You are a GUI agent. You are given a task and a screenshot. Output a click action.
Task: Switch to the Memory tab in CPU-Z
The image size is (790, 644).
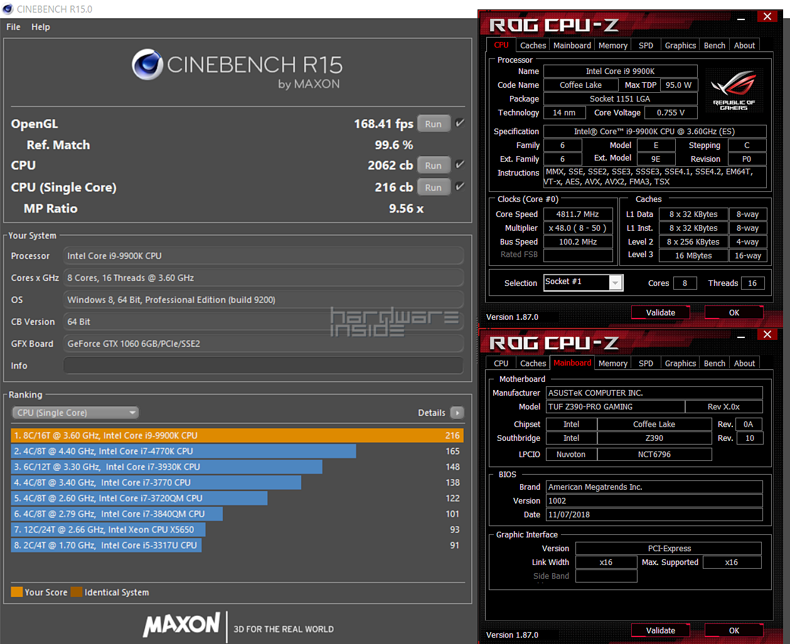click(x=612, y=45)
